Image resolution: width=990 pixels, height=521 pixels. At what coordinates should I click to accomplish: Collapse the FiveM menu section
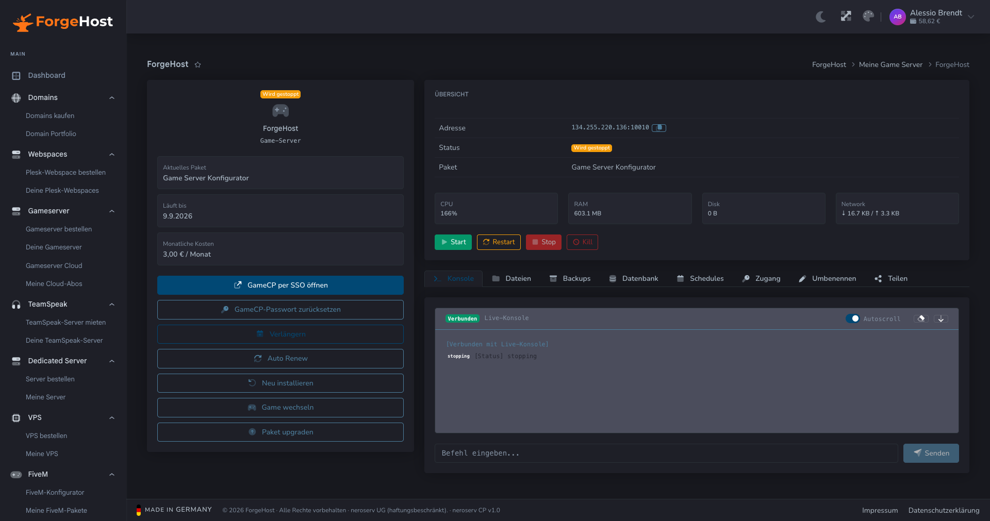[x=112, y=475]
